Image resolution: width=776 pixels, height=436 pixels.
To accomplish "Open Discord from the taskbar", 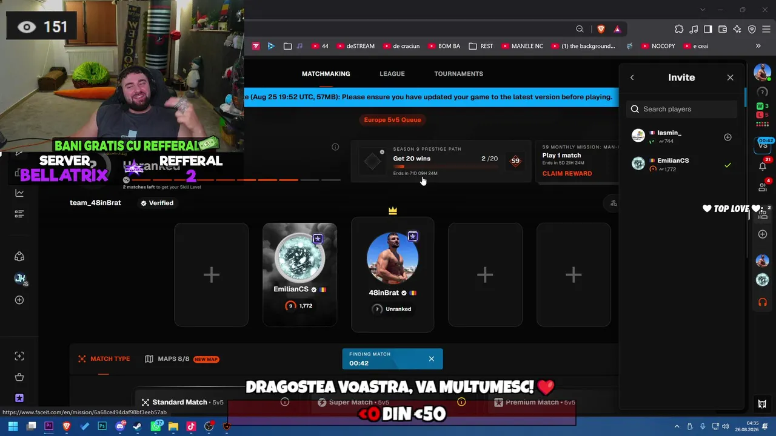I will click(x=120, y=426).
